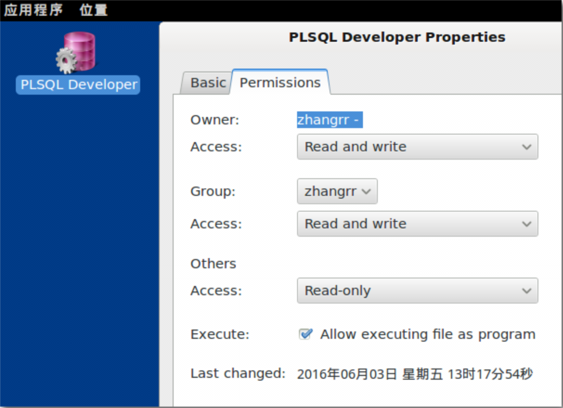Select the Permissions tab
This screenshot has width=563, height=408.
click(280, 82)
